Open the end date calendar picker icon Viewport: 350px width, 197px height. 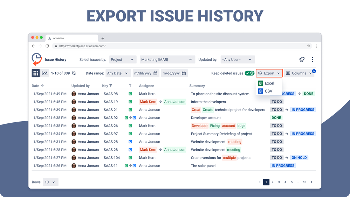click(x=184, y=73)
